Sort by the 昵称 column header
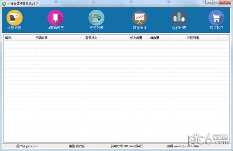 pos(19,38)
